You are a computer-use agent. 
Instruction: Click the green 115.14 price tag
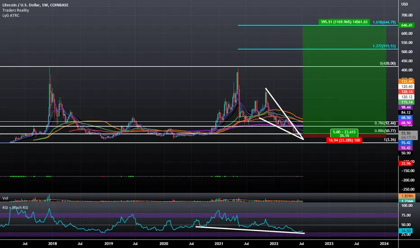(406, 102)
